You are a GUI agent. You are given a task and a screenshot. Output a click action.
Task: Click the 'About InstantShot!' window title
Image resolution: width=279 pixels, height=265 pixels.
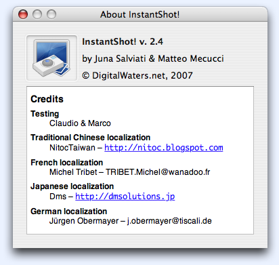[140, 15]
